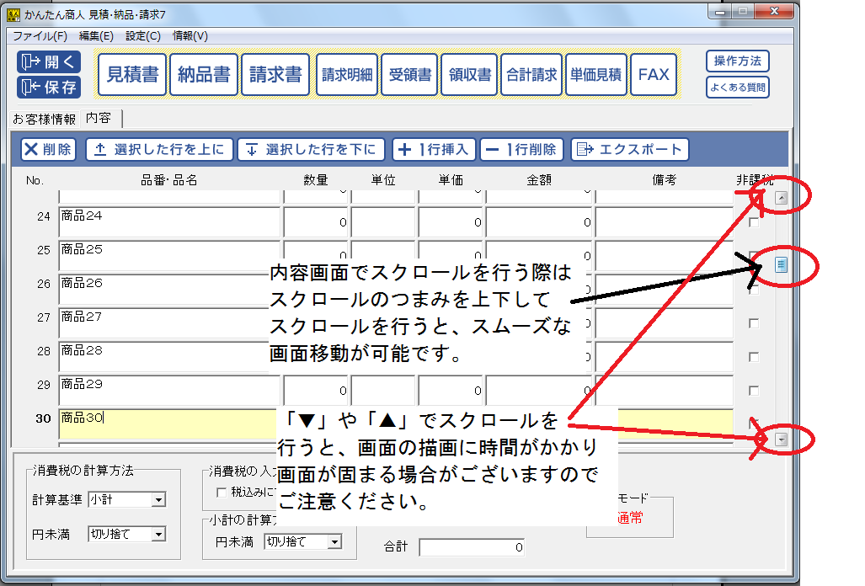The width and height of the screenshot is (865, 586).
Task: Open the FAX document button
Action: 654,74
